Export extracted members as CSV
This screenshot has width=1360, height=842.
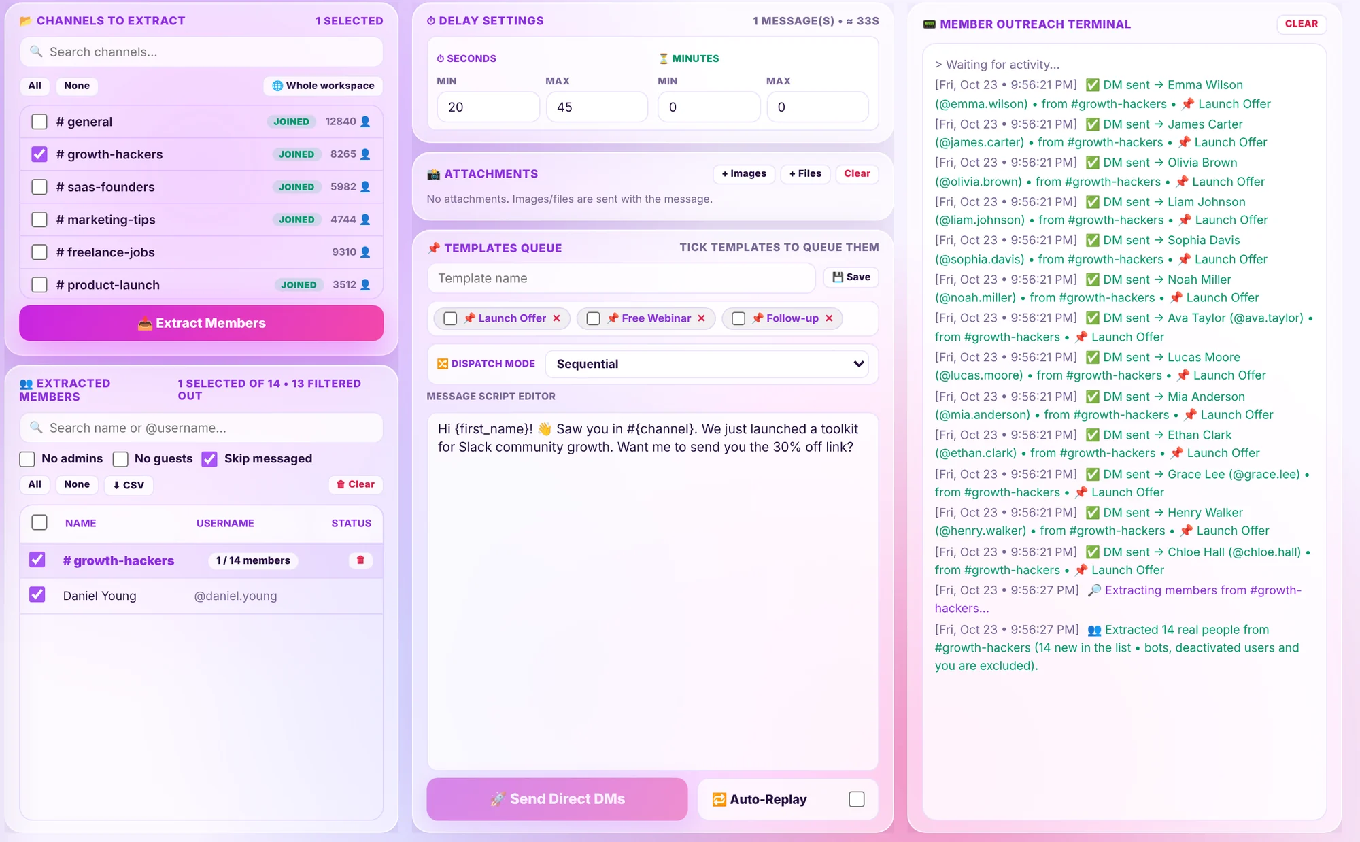click(129, 485)
